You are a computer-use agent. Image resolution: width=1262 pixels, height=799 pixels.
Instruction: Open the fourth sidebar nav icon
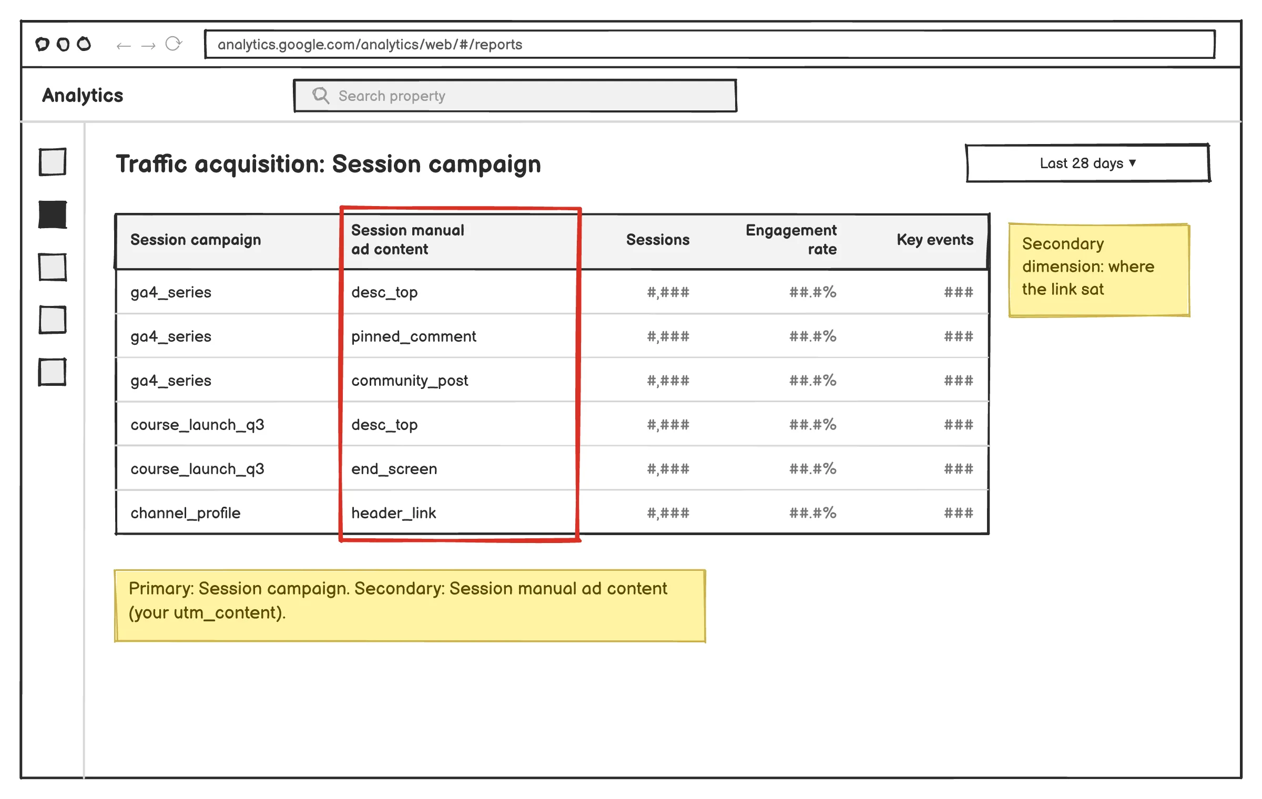click(x=53, y=320)
